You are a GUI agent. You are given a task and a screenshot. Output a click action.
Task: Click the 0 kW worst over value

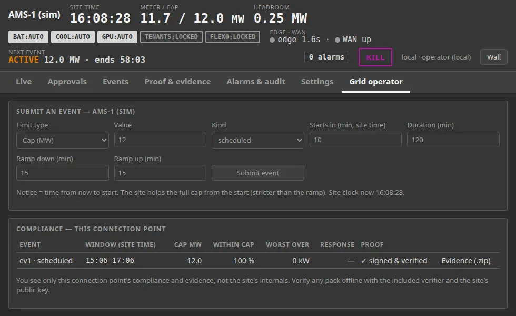[301, 261]
